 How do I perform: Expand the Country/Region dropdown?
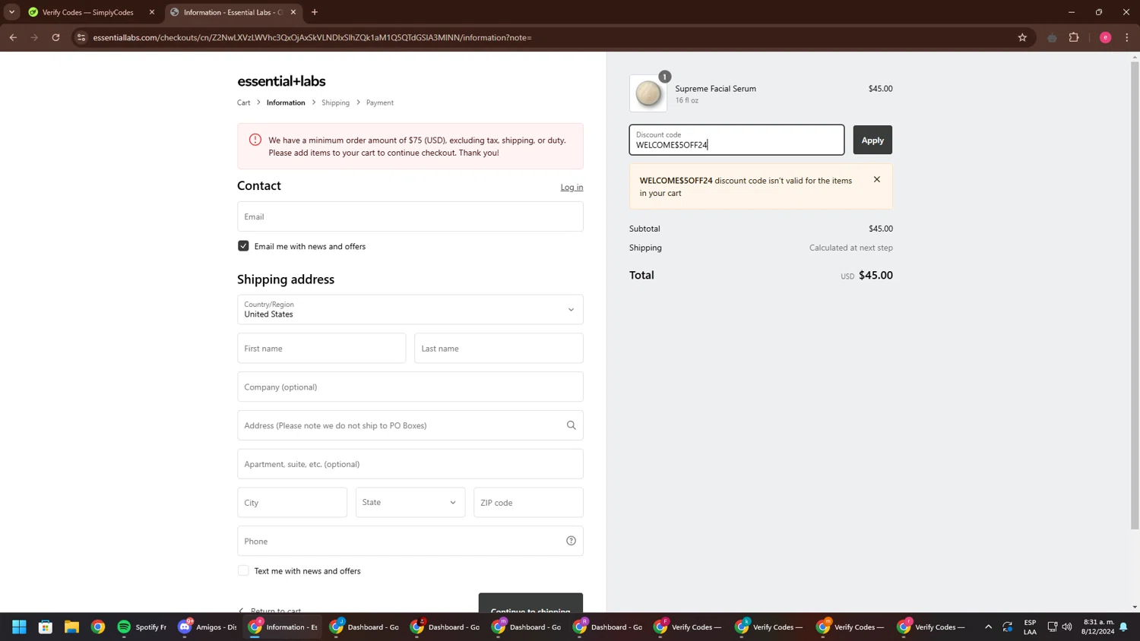click(410, 309)
